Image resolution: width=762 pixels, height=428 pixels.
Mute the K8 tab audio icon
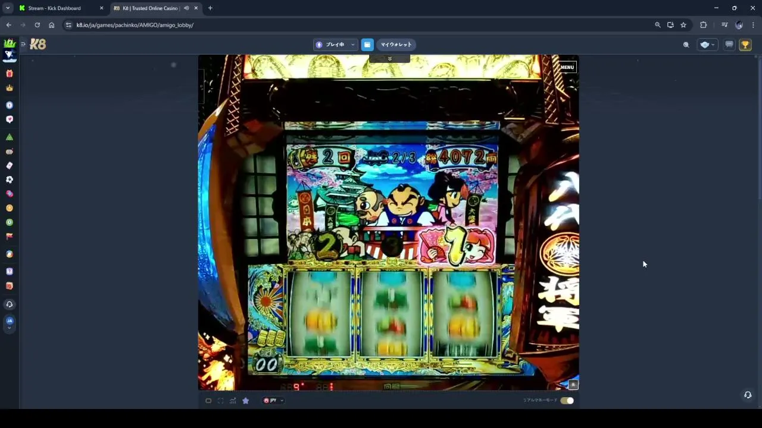click(x=186, y=8)
